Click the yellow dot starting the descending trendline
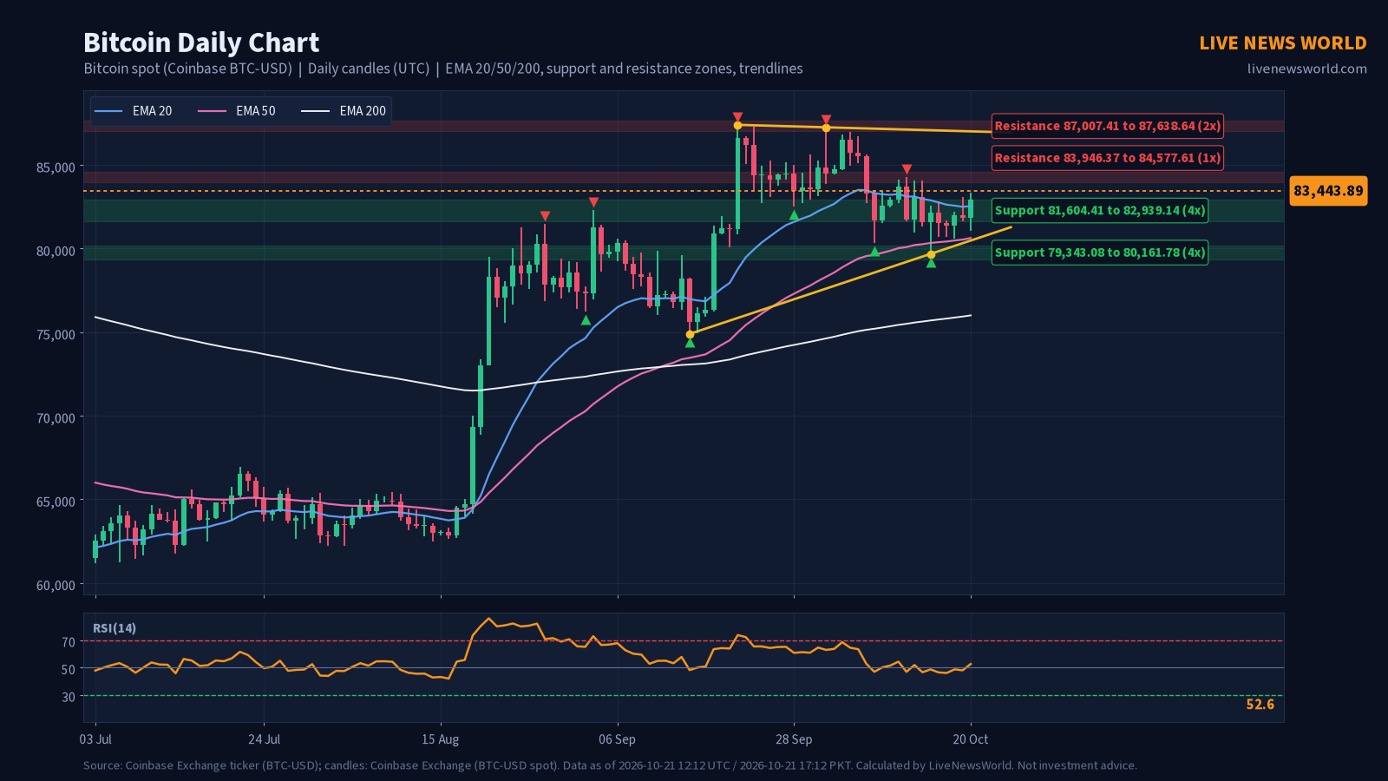Screen dimensions: 1388x781 click(737, 126)
